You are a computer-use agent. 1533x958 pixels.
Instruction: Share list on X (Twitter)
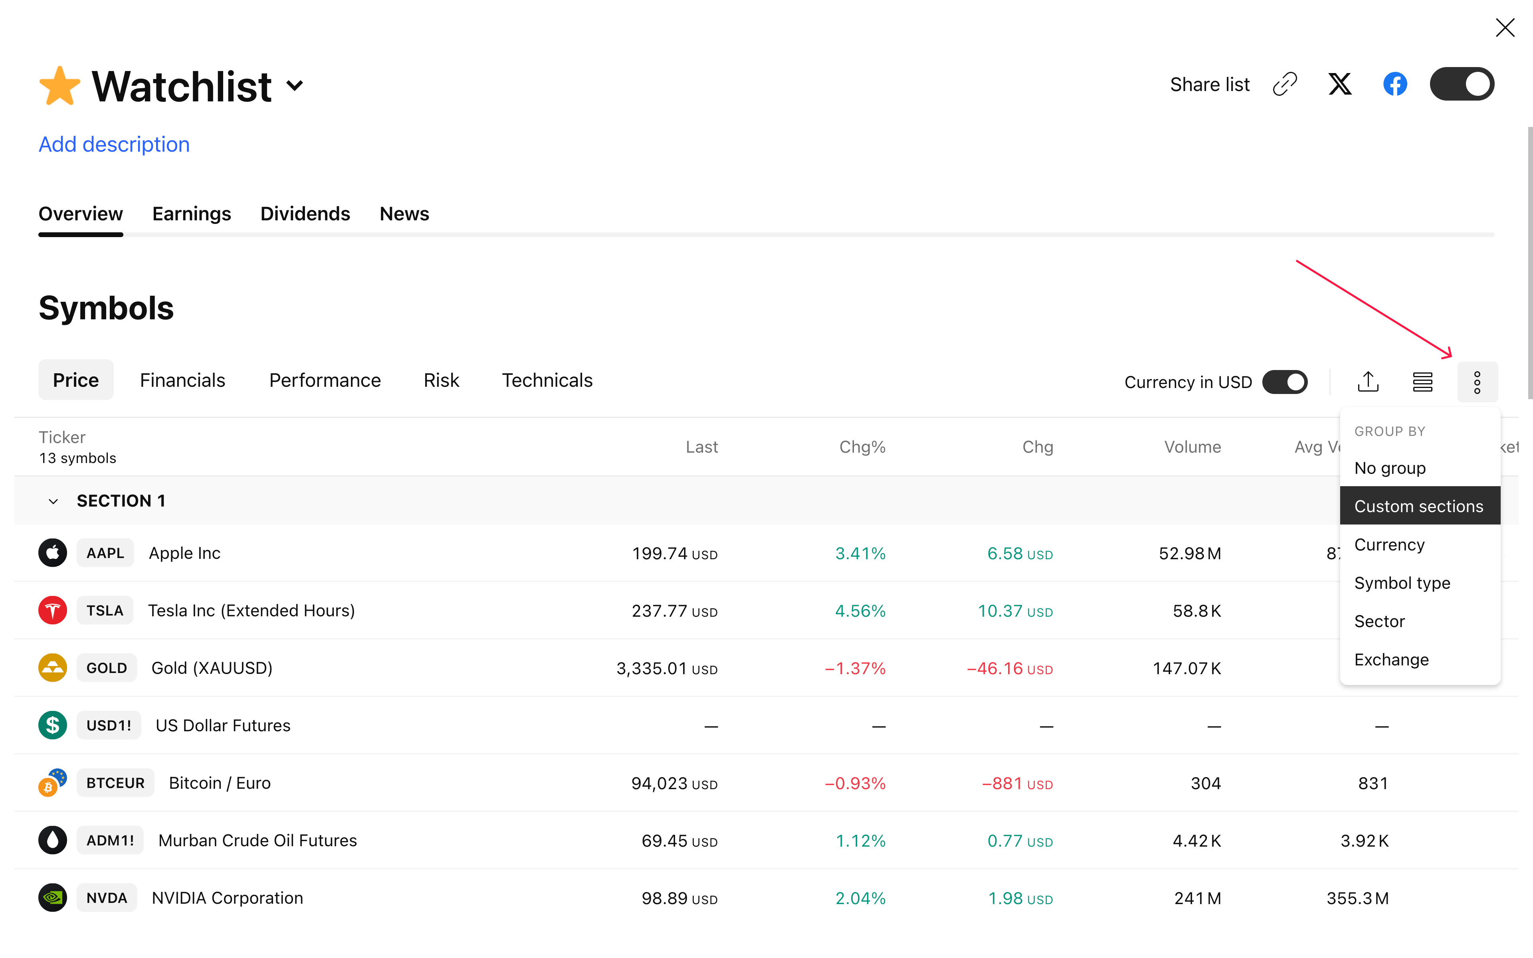click(1339, 84)
